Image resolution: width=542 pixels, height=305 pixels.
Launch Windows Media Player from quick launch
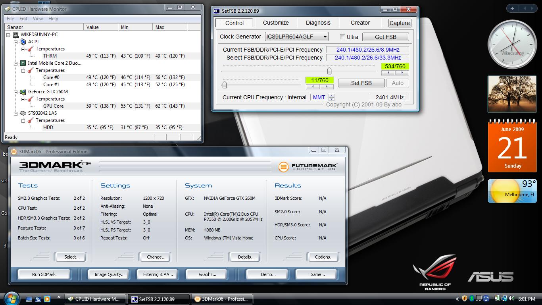(47, 299)
